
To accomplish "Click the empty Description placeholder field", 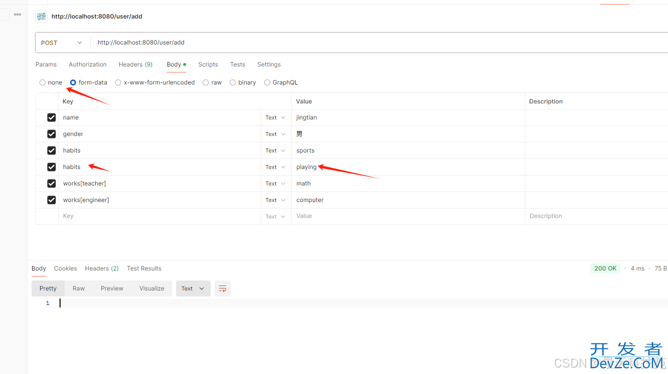I will point(596,216).
